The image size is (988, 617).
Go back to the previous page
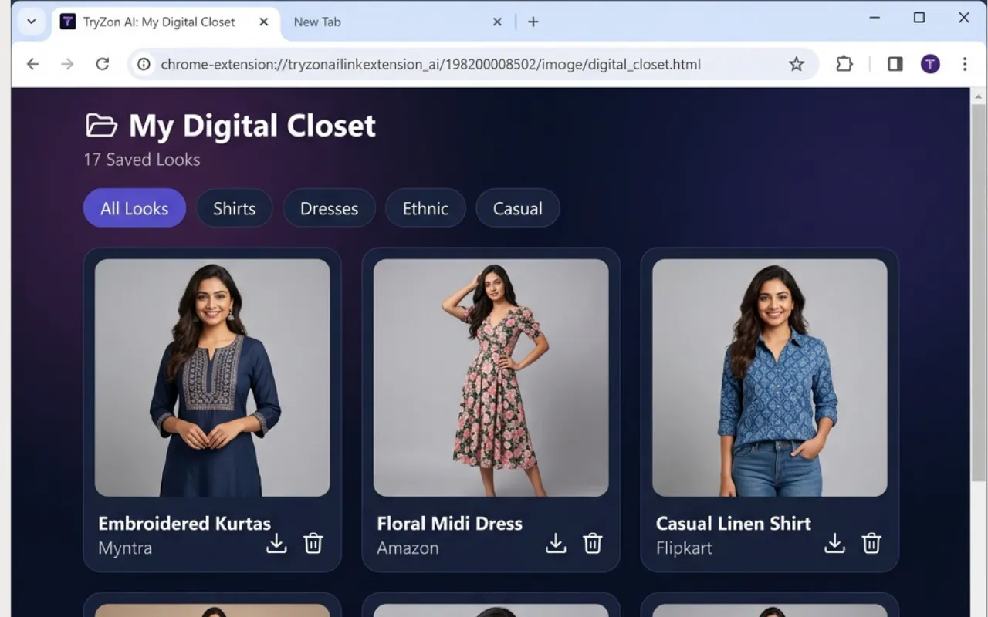(x=32, y=64)
